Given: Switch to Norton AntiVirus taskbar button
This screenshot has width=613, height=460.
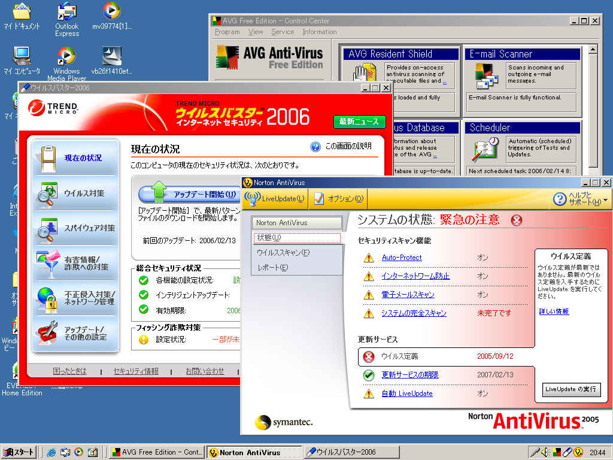Looking at the screenshot, I should pyautogui.click(x=254, y=452).
